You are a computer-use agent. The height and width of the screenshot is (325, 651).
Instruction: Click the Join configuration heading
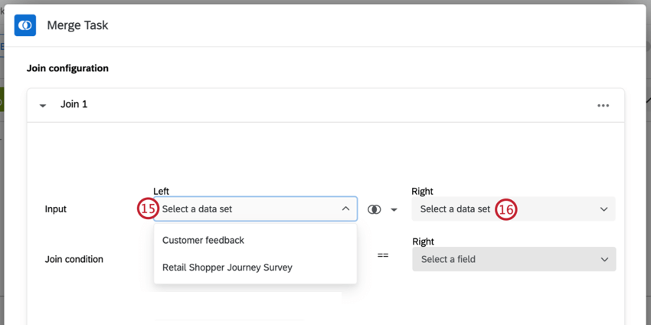[x=67, y=68]
